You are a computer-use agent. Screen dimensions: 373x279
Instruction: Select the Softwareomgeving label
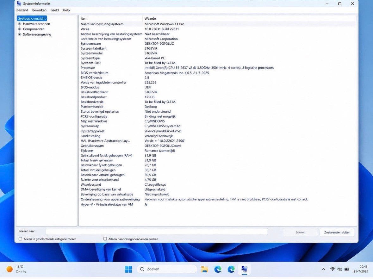tap(37, 34)
